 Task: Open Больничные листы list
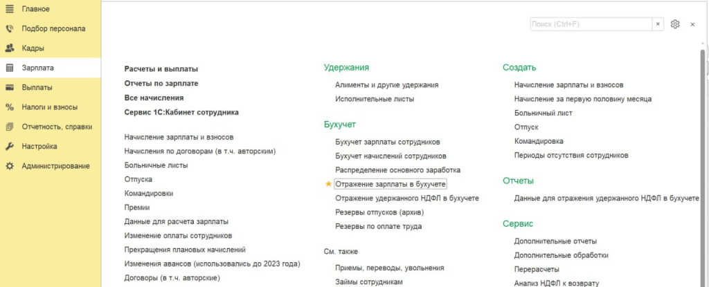[156, 165]
